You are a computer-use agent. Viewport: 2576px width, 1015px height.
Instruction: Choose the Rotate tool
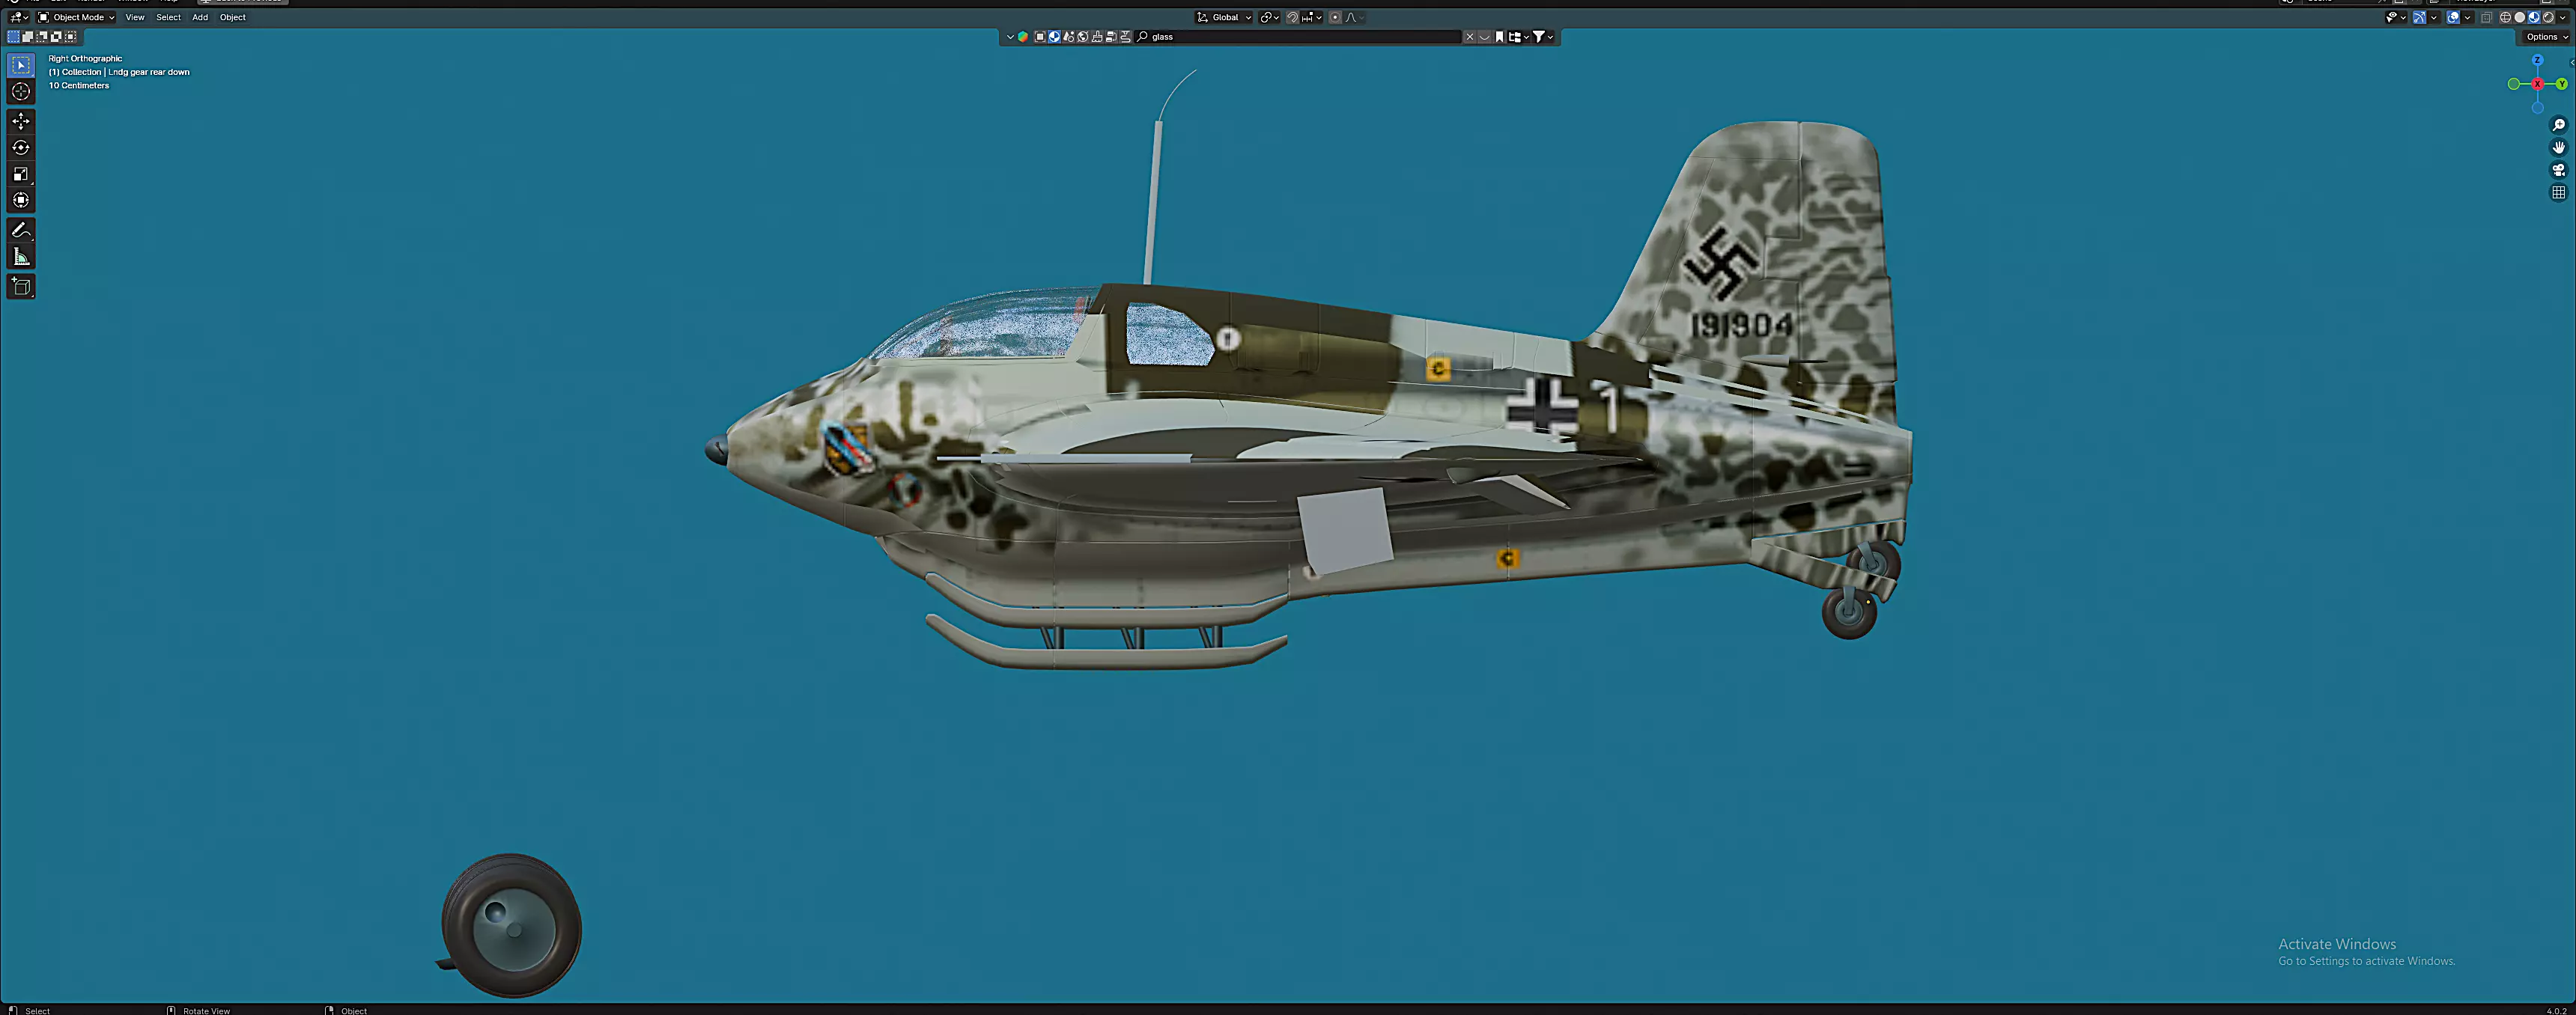[x=21, y=147]
